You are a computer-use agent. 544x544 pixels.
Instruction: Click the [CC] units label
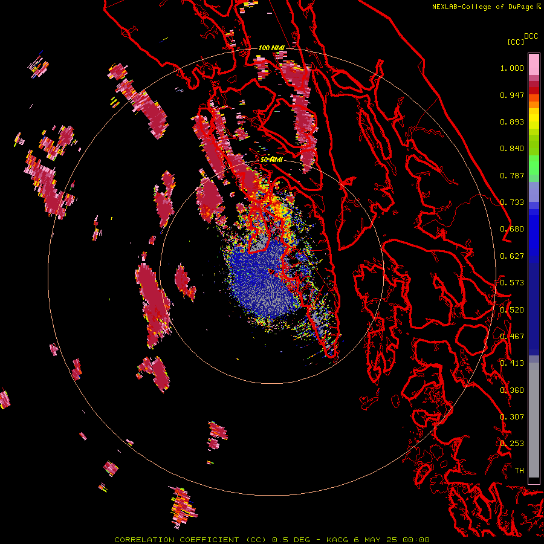click(x=516, y=42)
